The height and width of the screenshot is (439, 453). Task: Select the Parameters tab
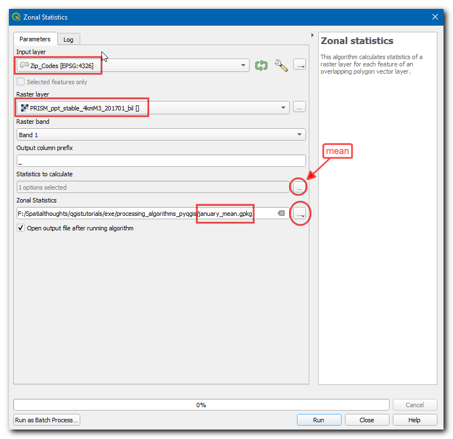35,39
